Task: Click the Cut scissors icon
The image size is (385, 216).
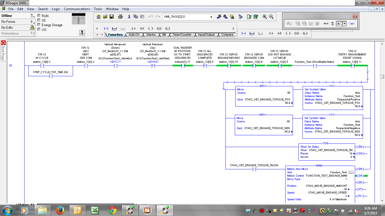Action: tap(129, 17)
